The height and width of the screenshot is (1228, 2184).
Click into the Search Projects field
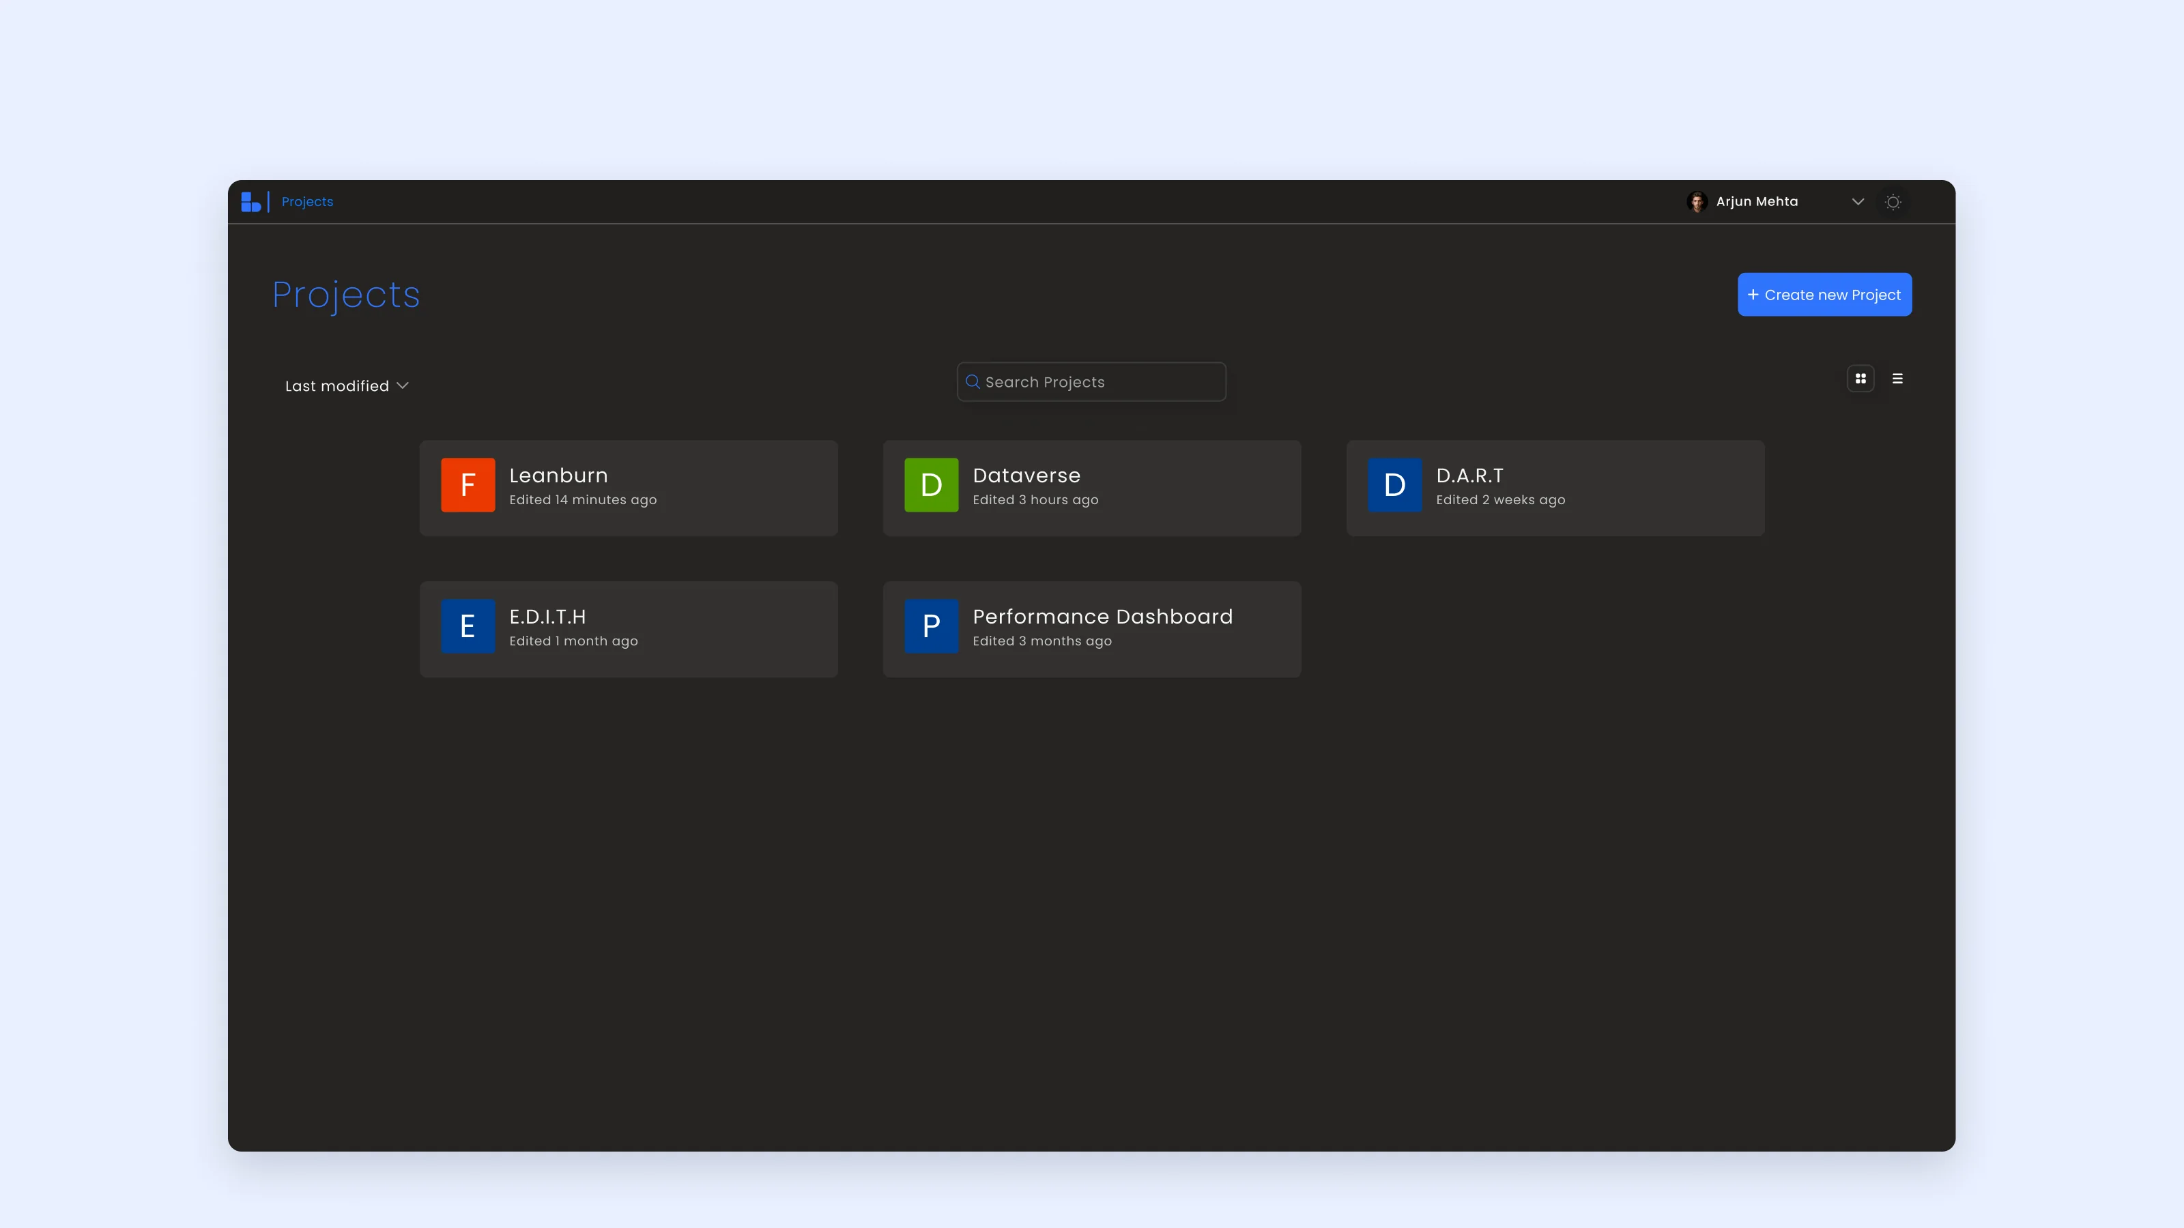(x=1091, y=382)
